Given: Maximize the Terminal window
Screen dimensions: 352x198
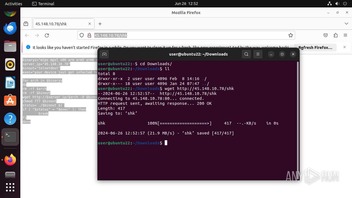Looking at the screenshot, I should [282, 54].
